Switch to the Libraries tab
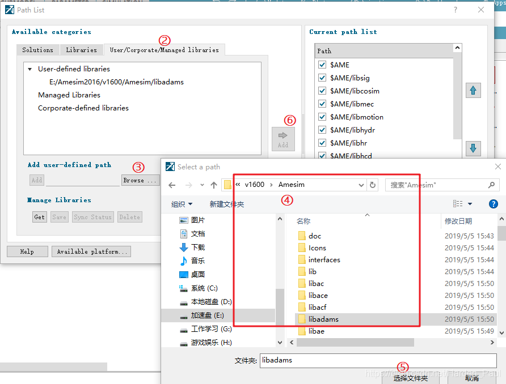 click(x=81, y=50)
